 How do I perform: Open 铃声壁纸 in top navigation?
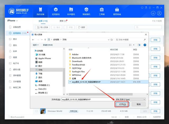click(71, 11)
